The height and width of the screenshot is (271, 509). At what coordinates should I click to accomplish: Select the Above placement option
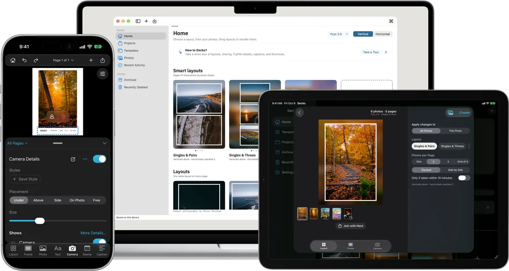click(x=38, y=200)
